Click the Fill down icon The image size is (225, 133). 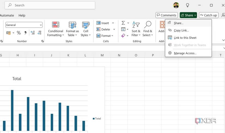[123, 29]
